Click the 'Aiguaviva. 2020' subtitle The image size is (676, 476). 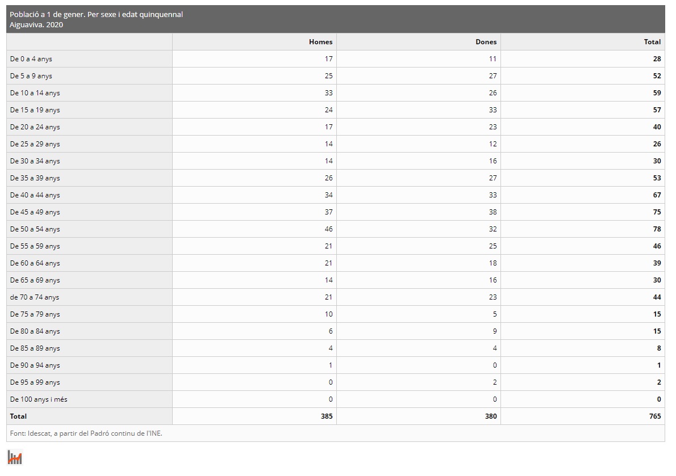click(x=36, y=25)
